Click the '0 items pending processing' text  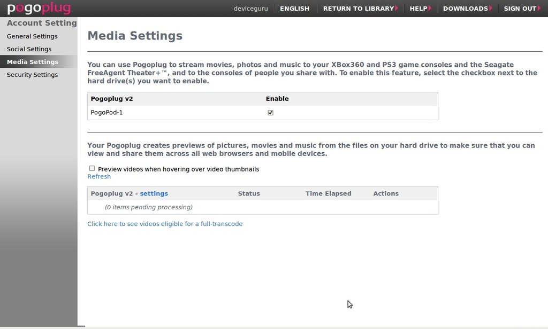pyautogui.click(x=149, y=207)
